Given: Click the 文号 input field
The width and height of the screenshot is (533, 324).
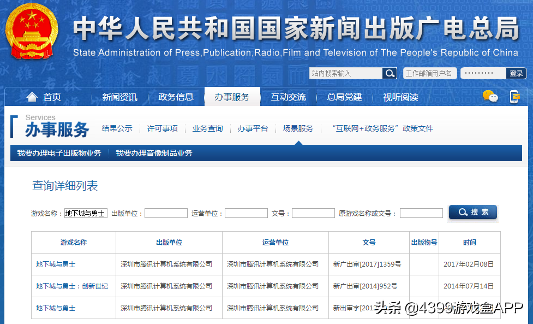Looking at the screenshot, I should (313, 213).
